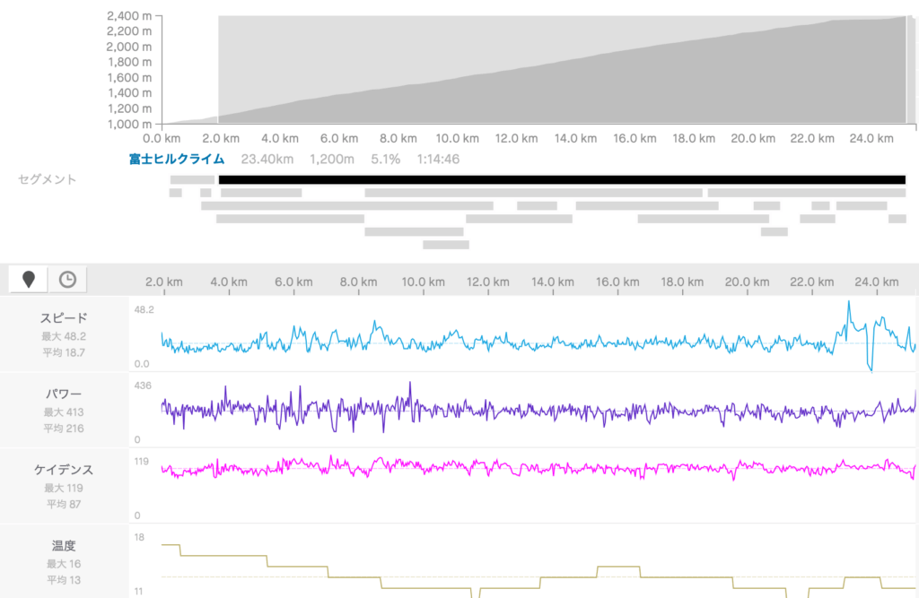Click the 12.0 km tick on the elevation chart axis

[516, 139]
